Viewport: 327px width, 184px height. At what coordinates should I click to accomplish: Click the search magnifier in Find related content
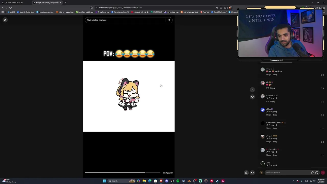(169, 20)
